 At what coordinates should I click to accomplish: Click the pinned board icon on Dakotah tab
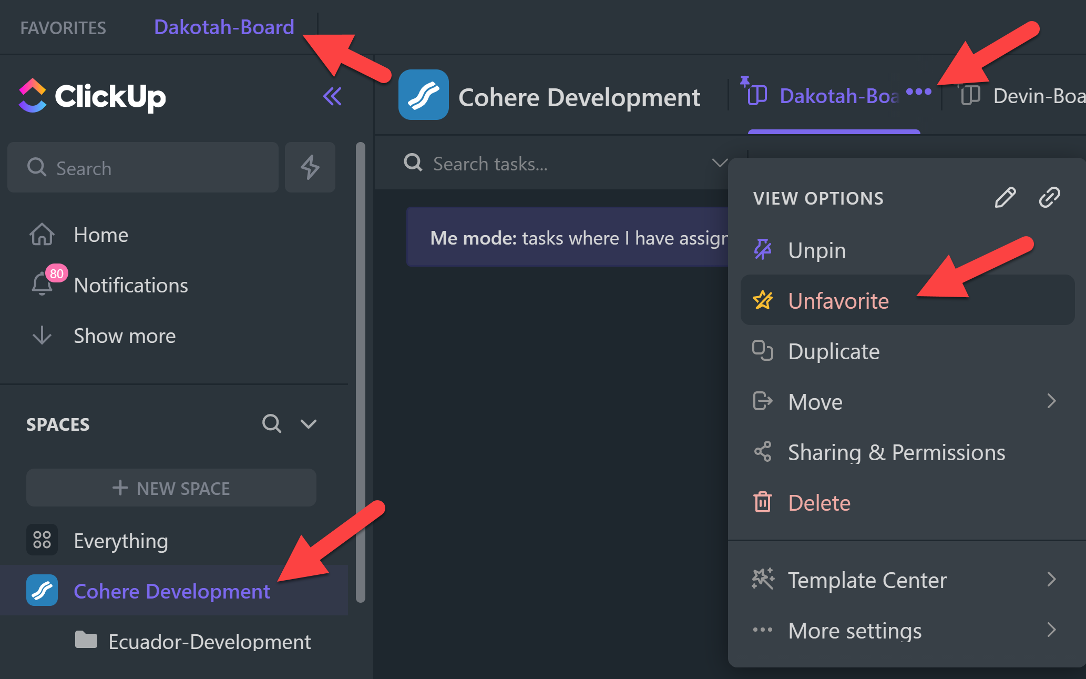755,92
